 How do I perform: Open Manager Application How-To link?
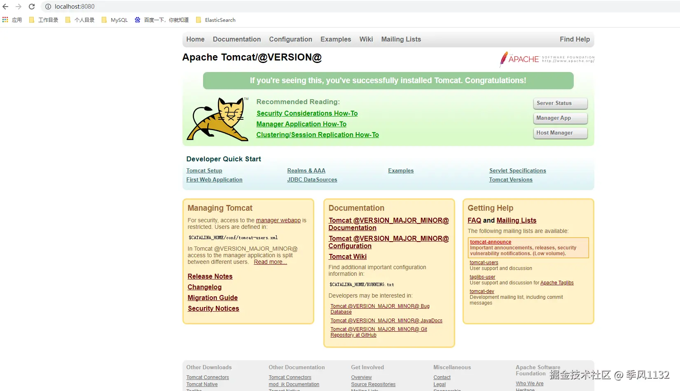301,124
